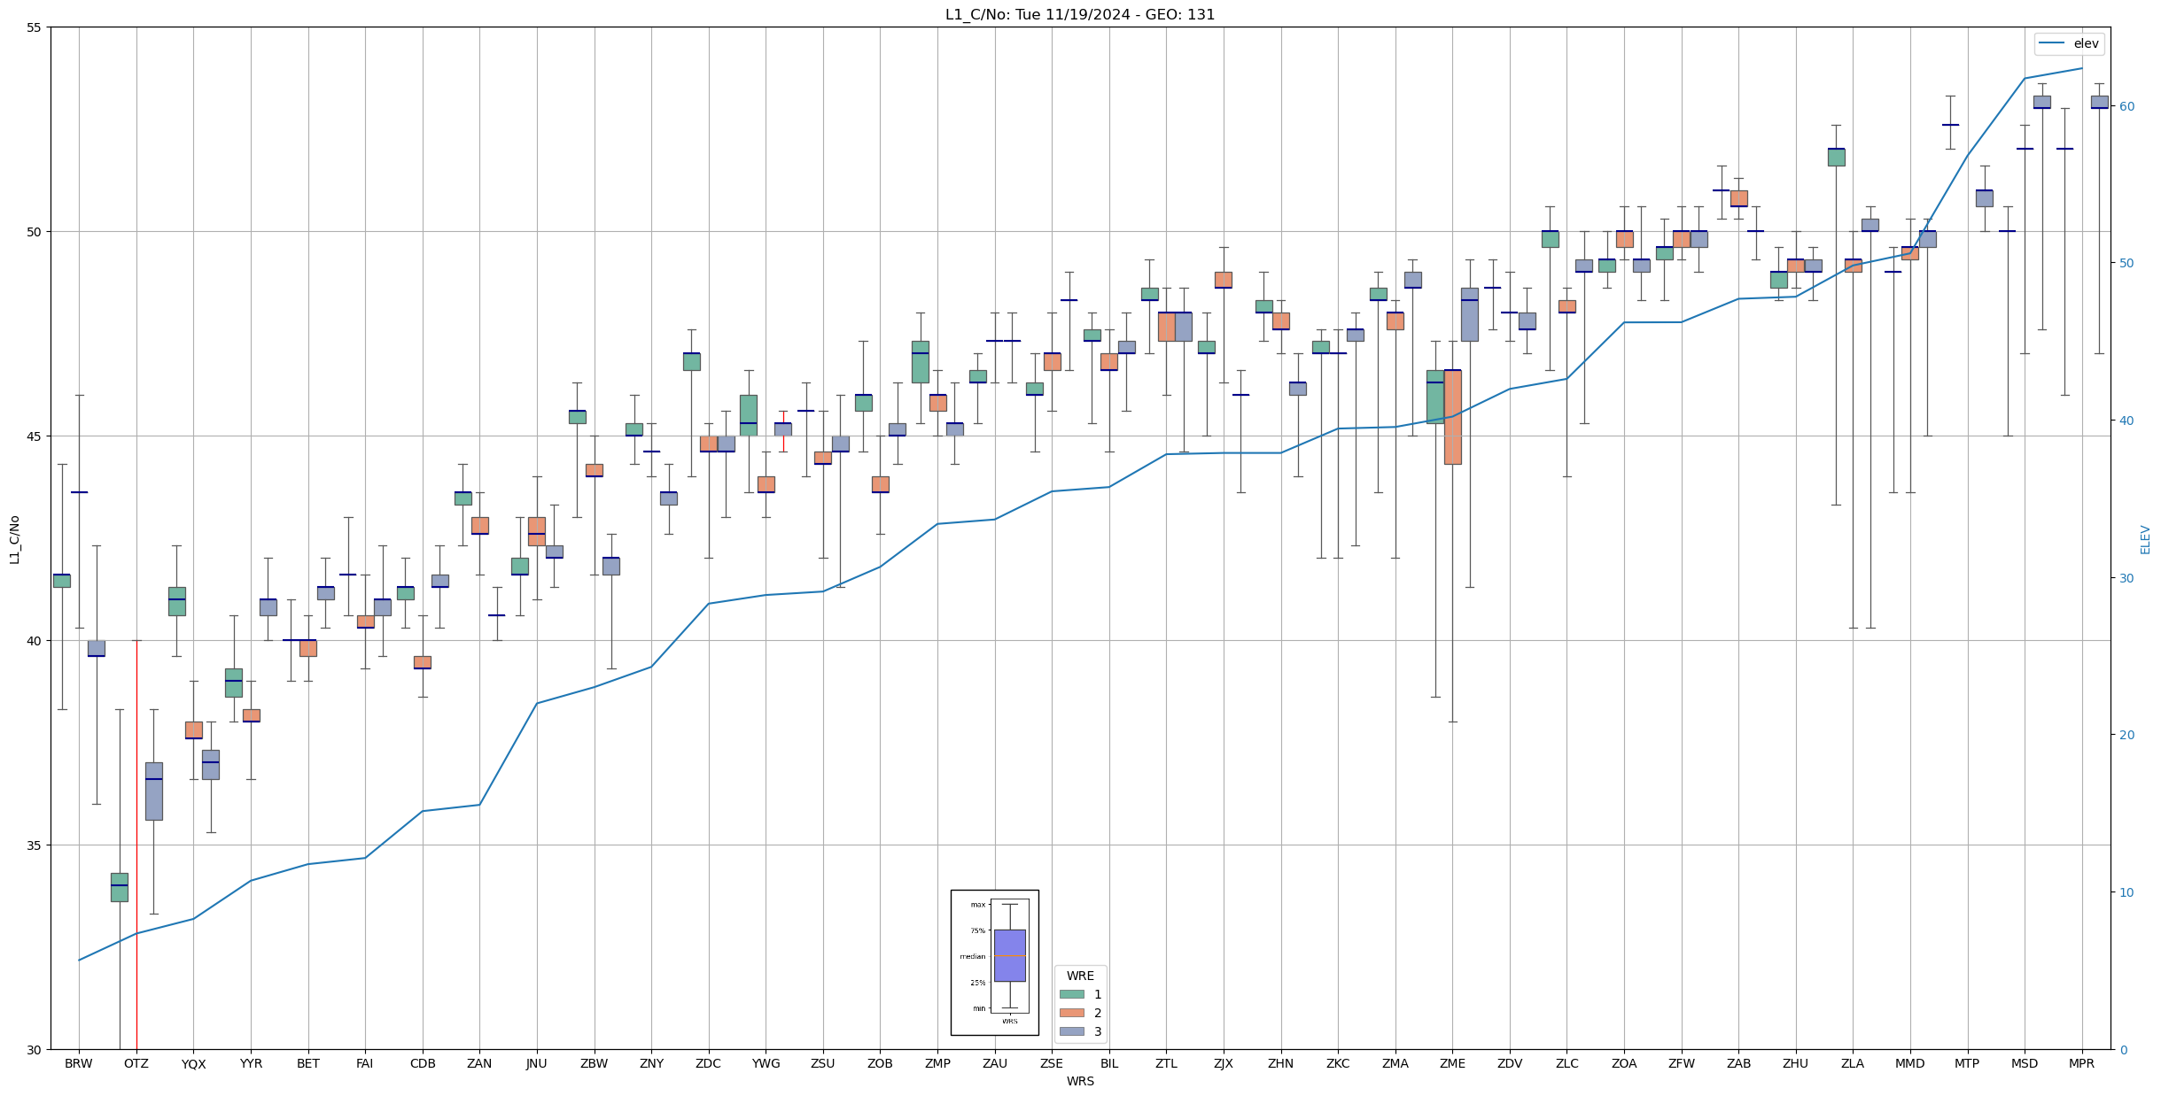Click the ZME station label

[1452, 1063]
